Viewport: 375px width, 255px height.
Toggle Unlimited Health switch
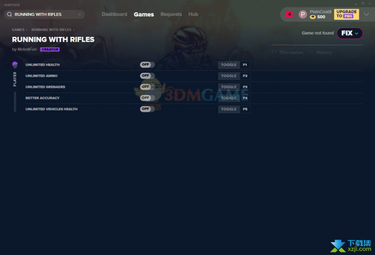click(147, 65)
